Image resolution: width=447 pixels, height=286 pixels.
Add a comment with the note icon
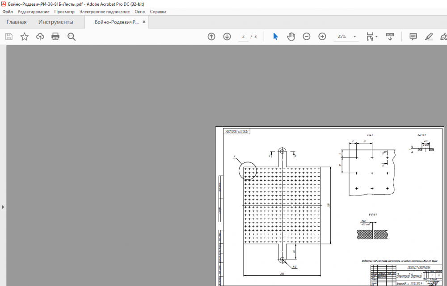pyautogui.click(x=413, y=37)
